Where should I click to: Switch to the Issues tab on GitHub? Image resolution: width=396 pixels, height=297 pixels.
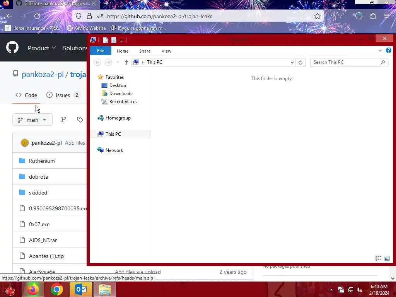(x=63, y=95)
